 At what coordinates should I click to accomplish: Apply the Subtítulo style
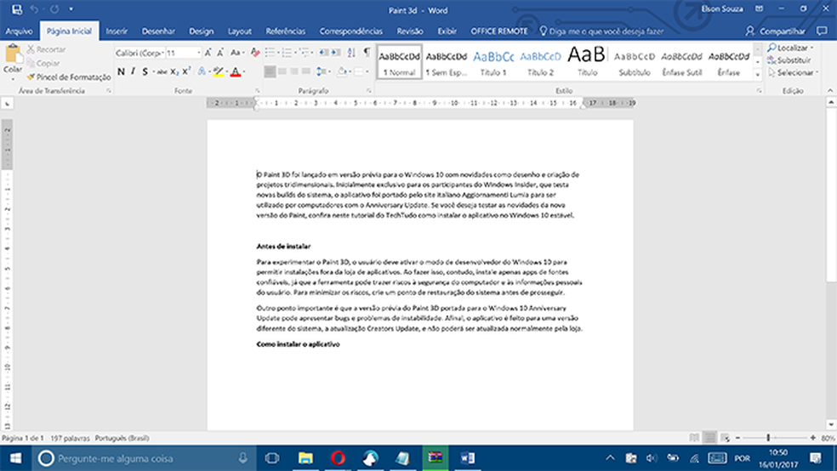[635, 62]
